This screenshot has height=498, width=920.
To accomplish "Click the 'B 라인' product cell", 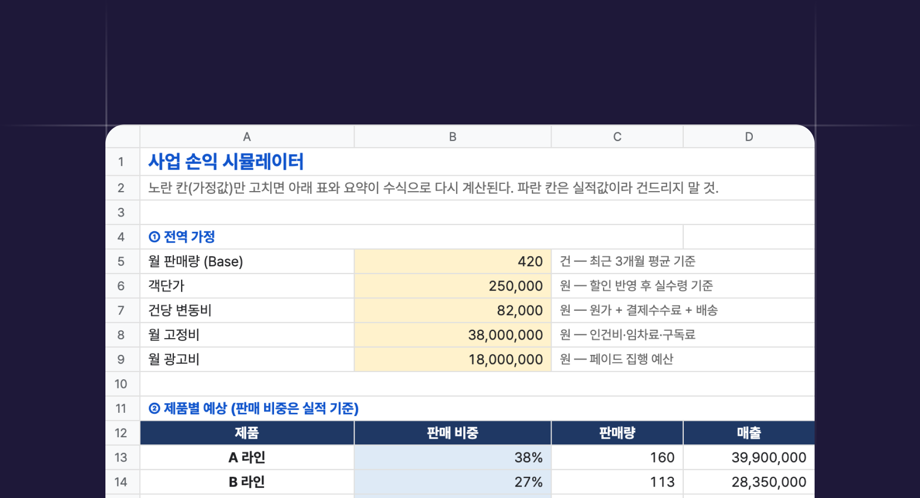I will (x=247, y=482).
